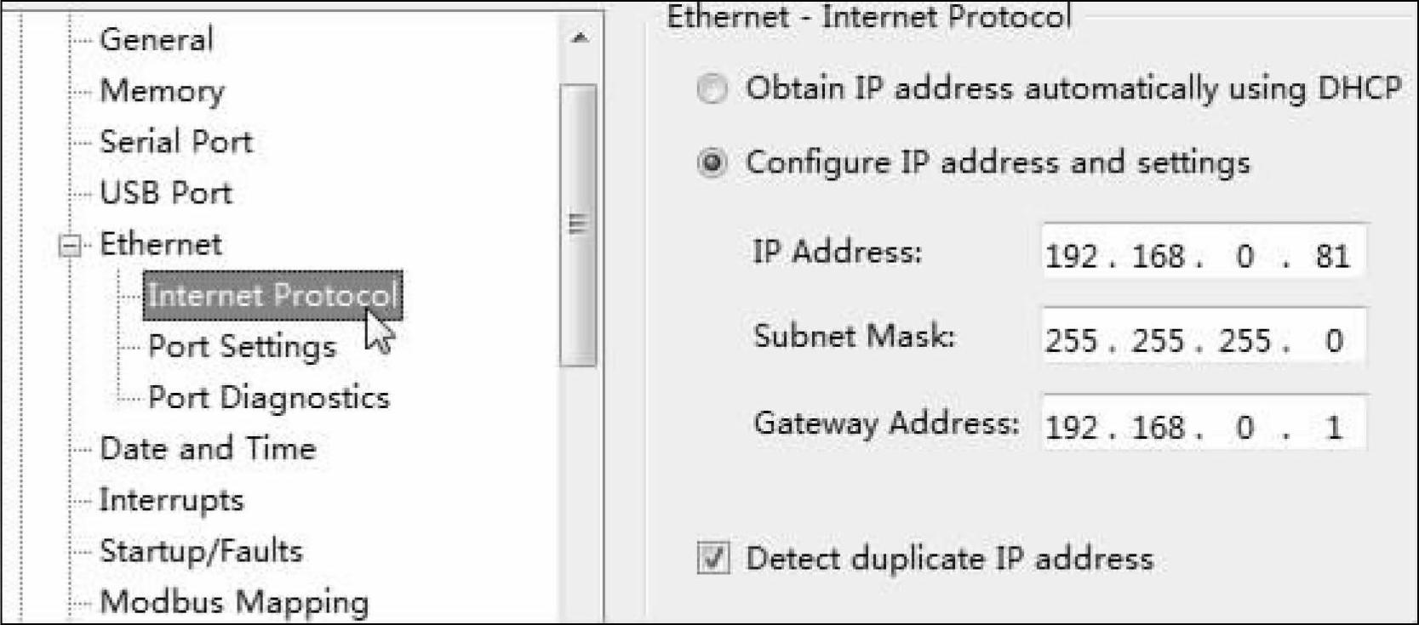Click the Subnet Mask input field

(1203, 340)
